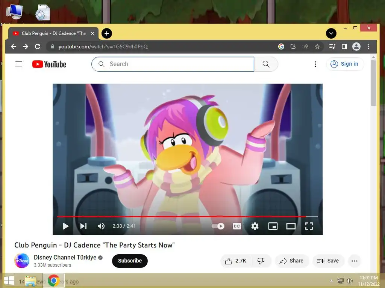385x288 pixels.
Task: Toggle the autoplay switch in the player
Action: point(218,226)
